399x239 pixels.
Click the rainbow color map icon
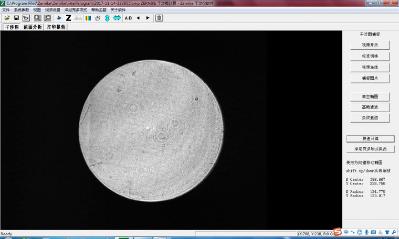tap(88, 18)
